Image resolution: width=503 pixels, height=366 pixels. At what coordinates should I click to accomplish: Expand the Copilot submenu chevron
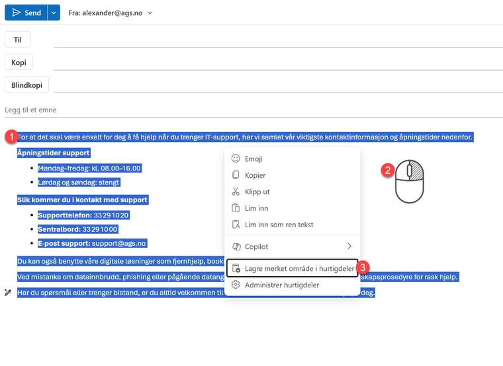pyautogui.click(x=349, y=246)
